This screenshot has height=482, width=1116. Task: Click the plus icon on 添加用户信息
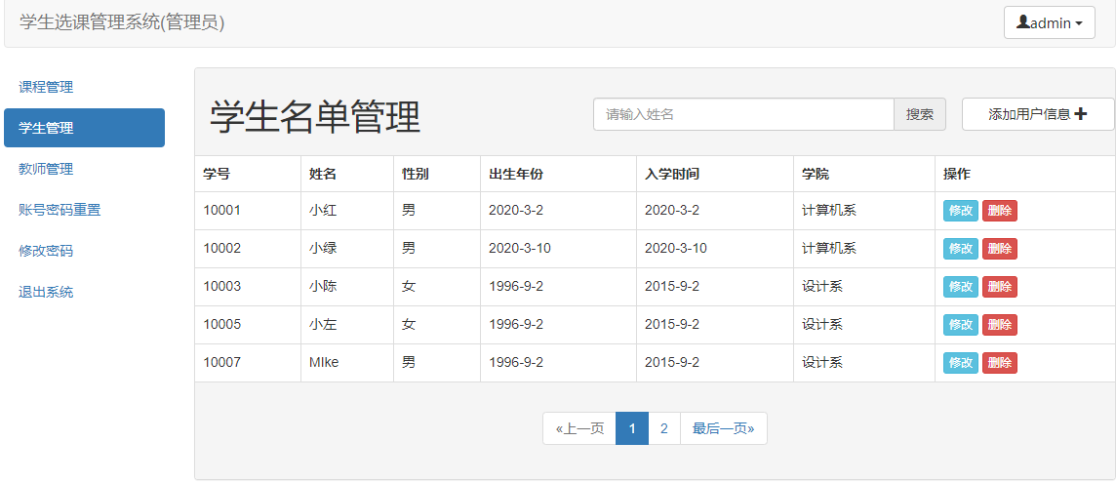coord(1081,114)
